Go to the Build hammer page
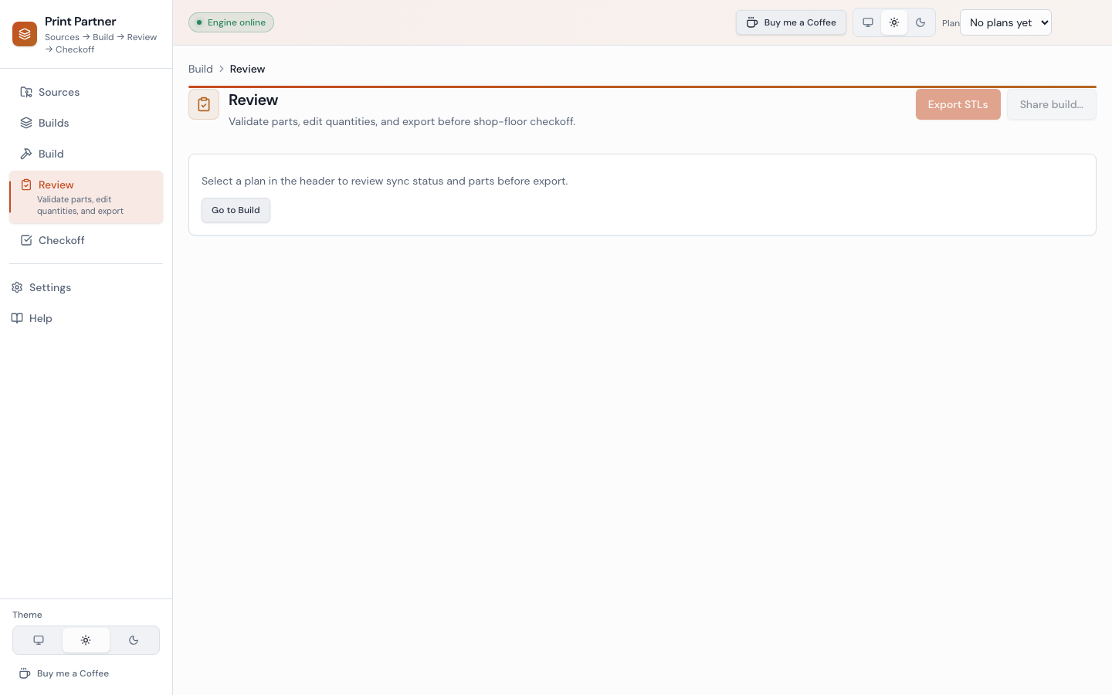The height and width of the screenshot is (695, 1112). click(86, 154)
